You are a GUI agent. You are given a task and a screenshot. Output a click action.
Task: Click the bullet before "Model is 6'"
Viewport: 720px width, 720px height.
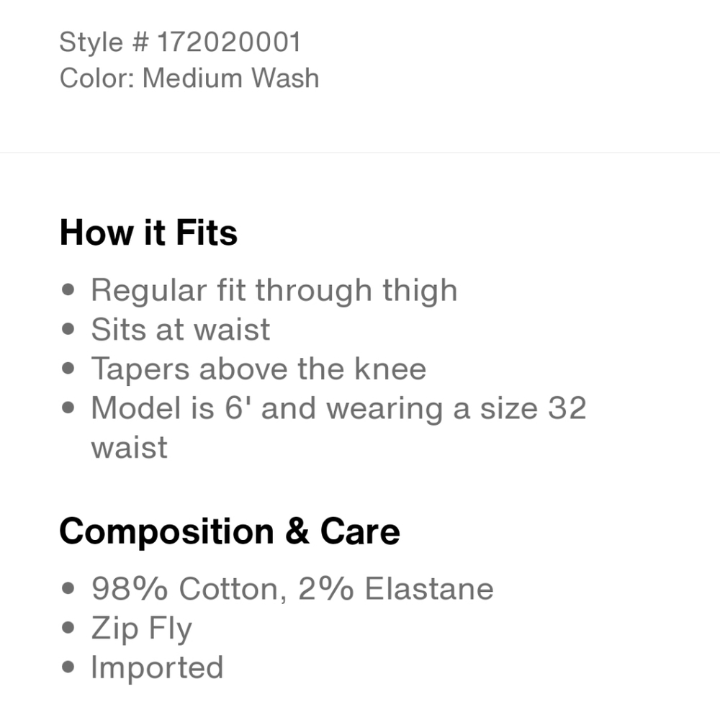click(x=69, y=409)
